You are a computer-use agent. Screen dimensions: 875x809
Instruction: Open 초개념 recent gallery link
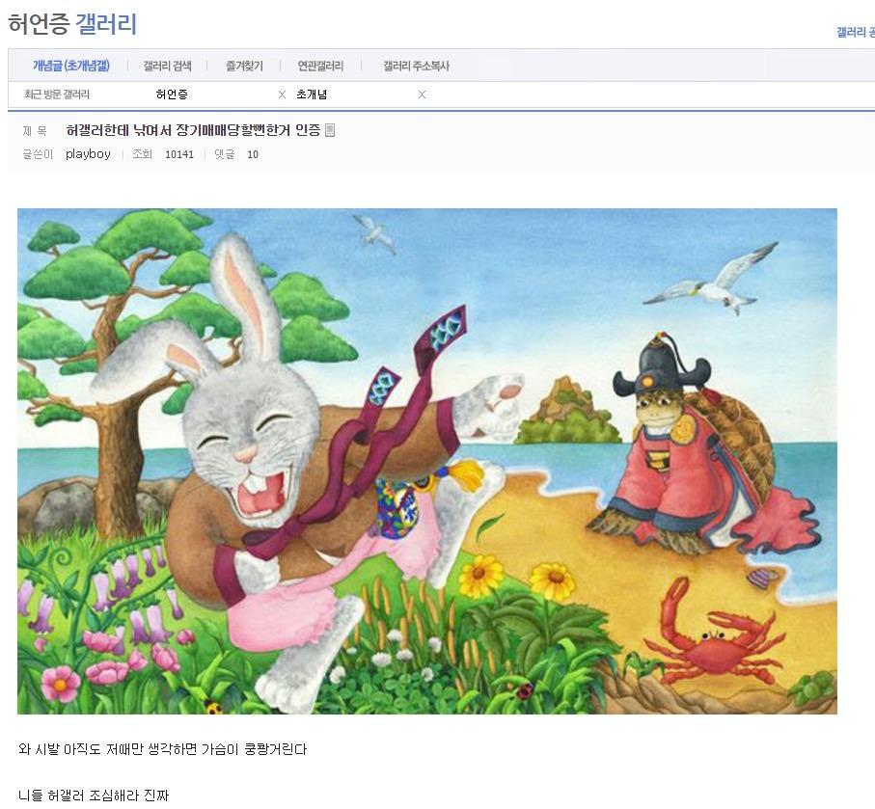[x=312, y=94]
